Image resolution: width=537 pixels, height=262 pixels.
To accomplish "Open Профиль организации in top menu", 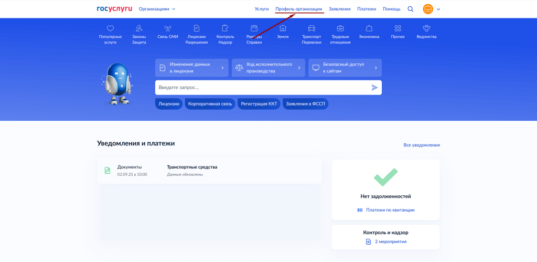I will [299, 9].
